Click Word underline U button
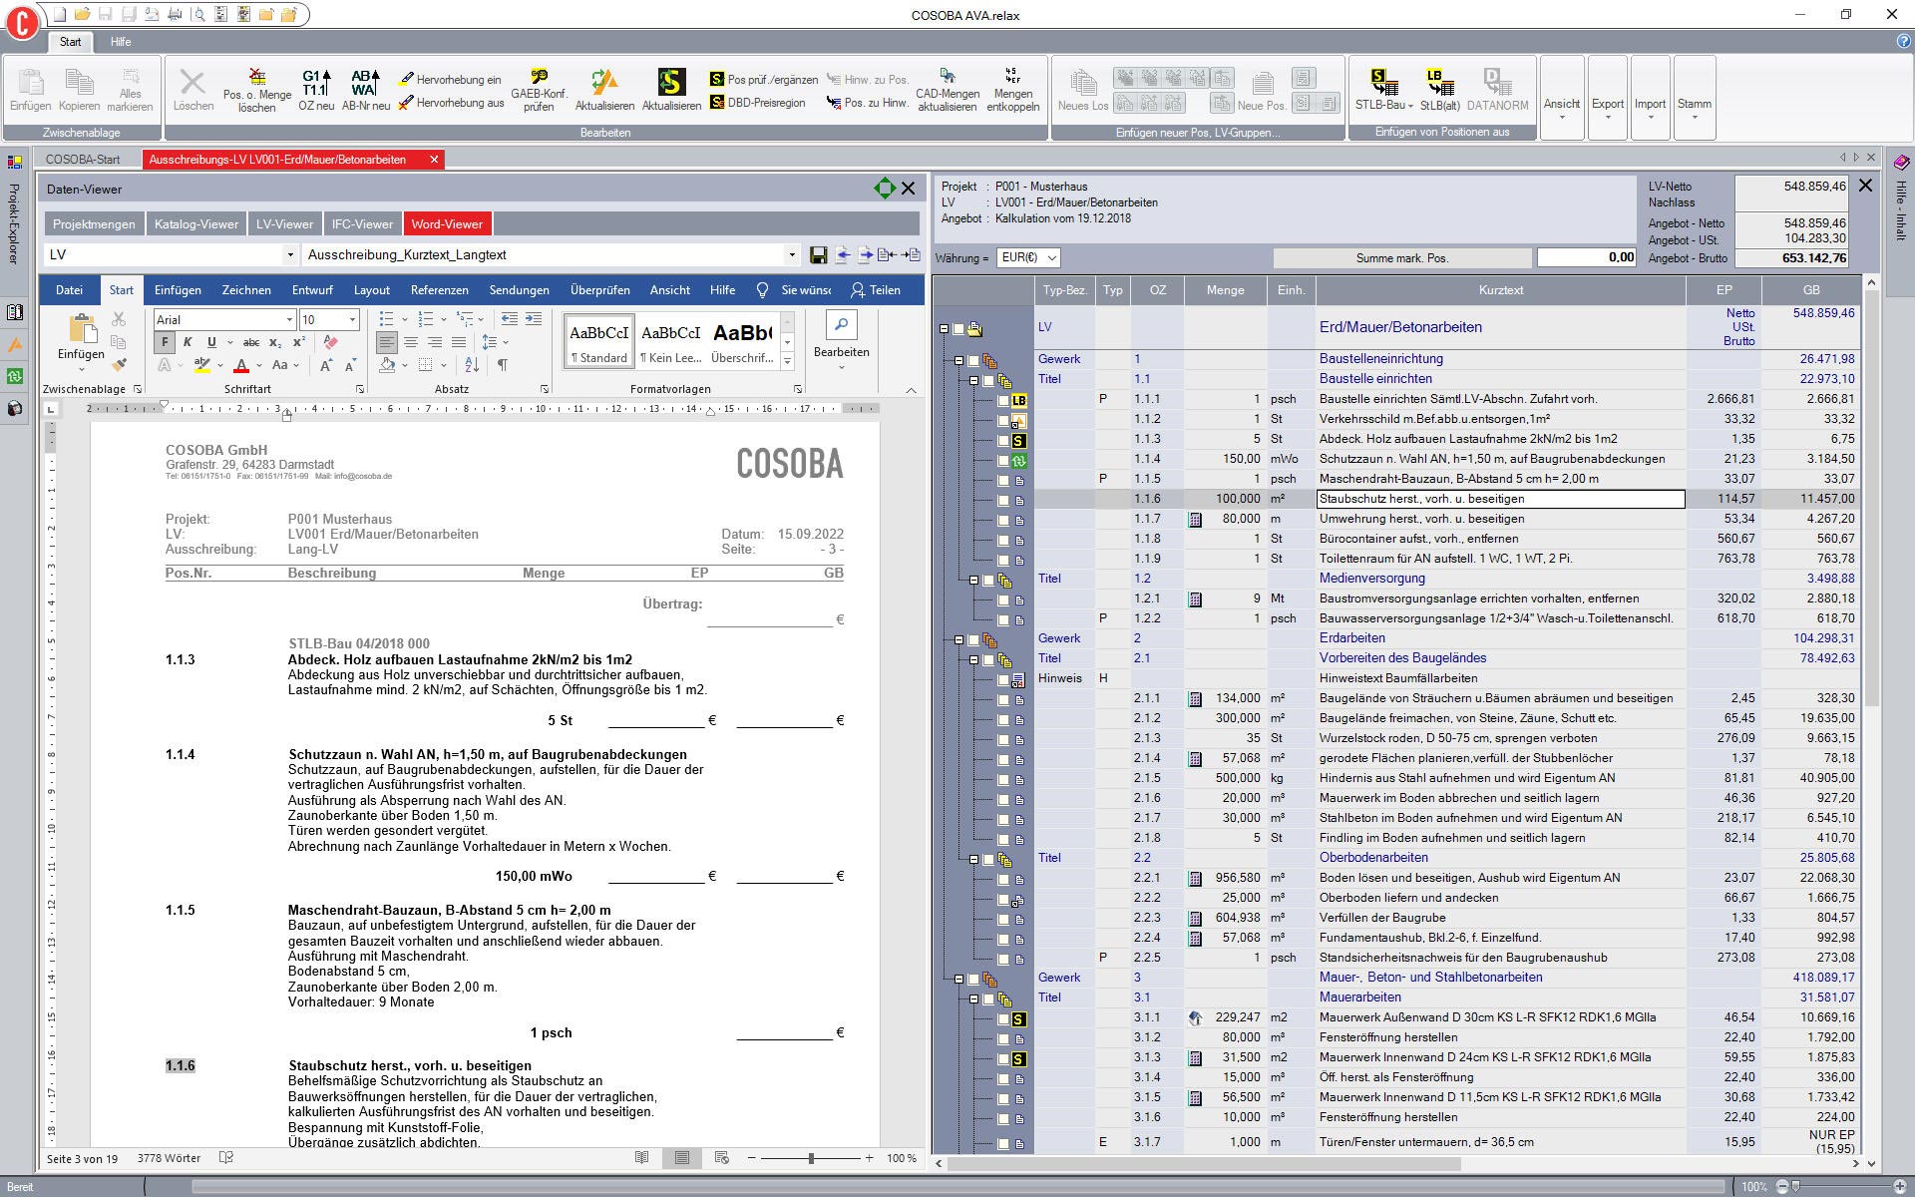The image size is (1915, 1197). pos(210,342)
